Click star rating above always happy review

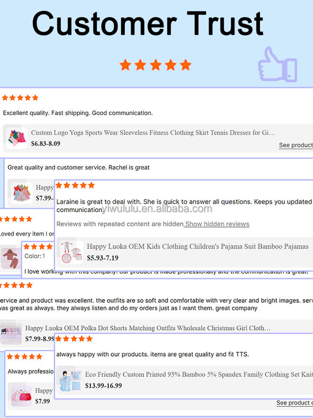point(74,339)
